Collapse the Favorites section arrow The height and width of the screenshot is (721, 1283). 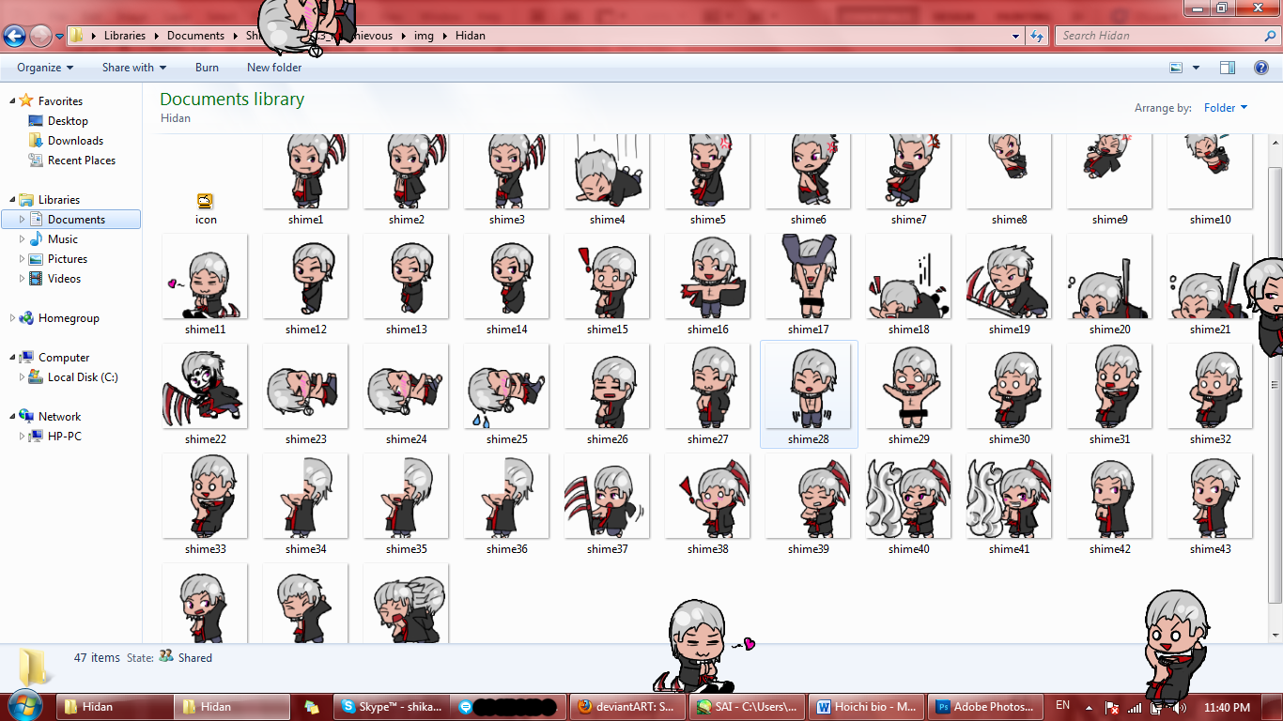point(11,100)
